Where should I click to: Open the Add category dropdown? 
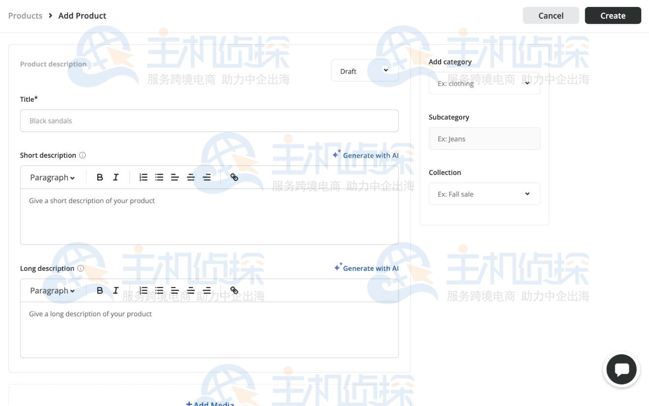pyautogui.click(x=484, y=84)
